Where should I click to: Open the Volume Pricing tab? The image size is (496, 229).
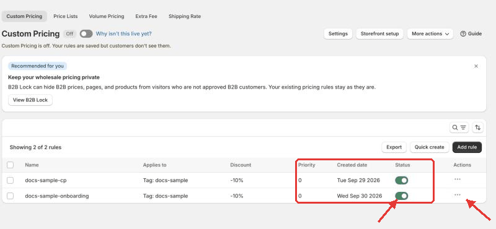coord(107,17)
